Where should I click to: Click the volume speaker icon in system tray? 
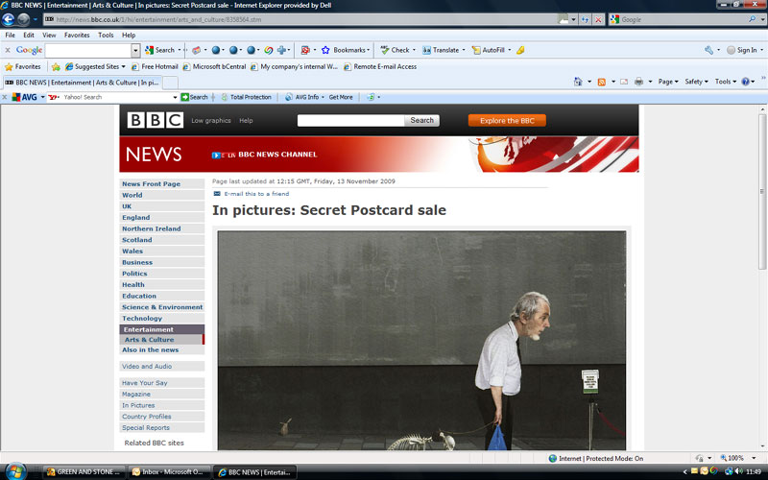(738, 471)
